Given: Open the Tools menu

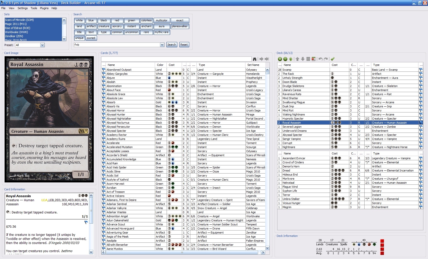Looking at the screenshot, I should (x=34, y=8).
